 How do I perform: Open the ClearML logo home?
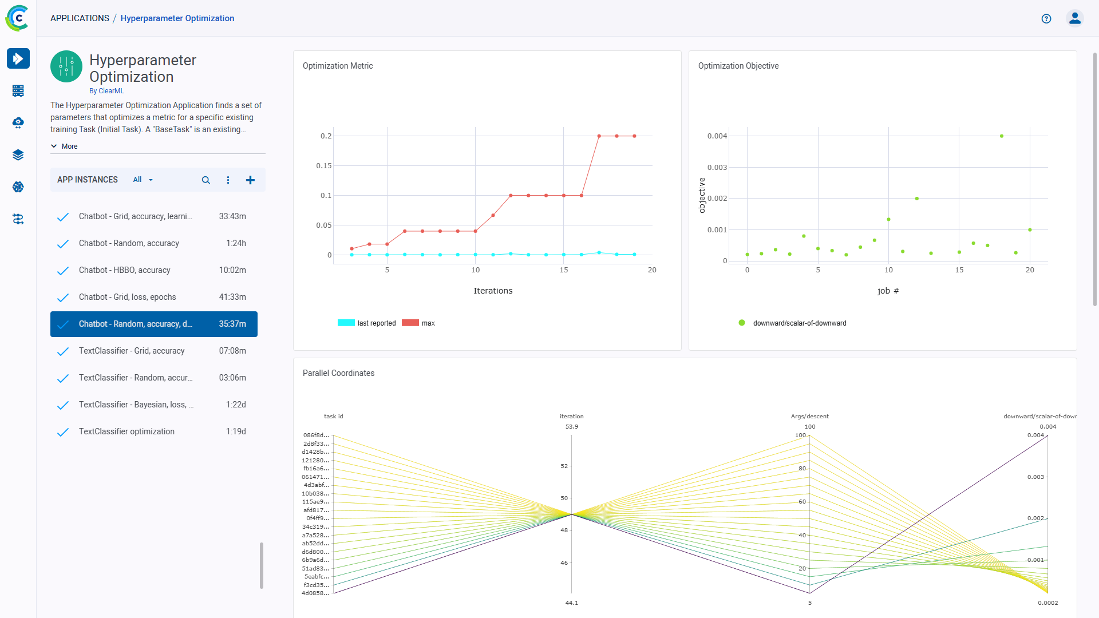[x=18, y=18]
